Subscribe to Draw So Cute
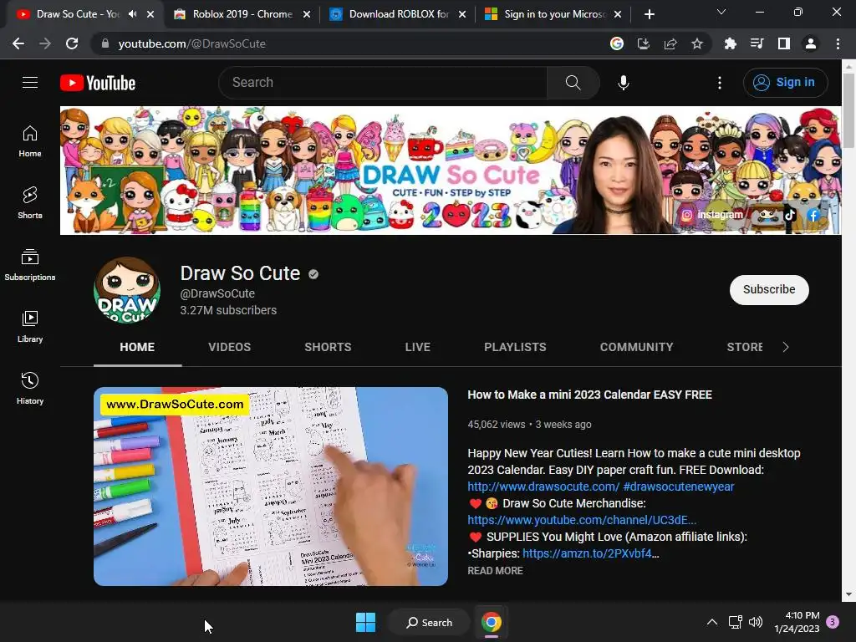The image size is (856, 642). pyautogui.click(x=769, y=289)
